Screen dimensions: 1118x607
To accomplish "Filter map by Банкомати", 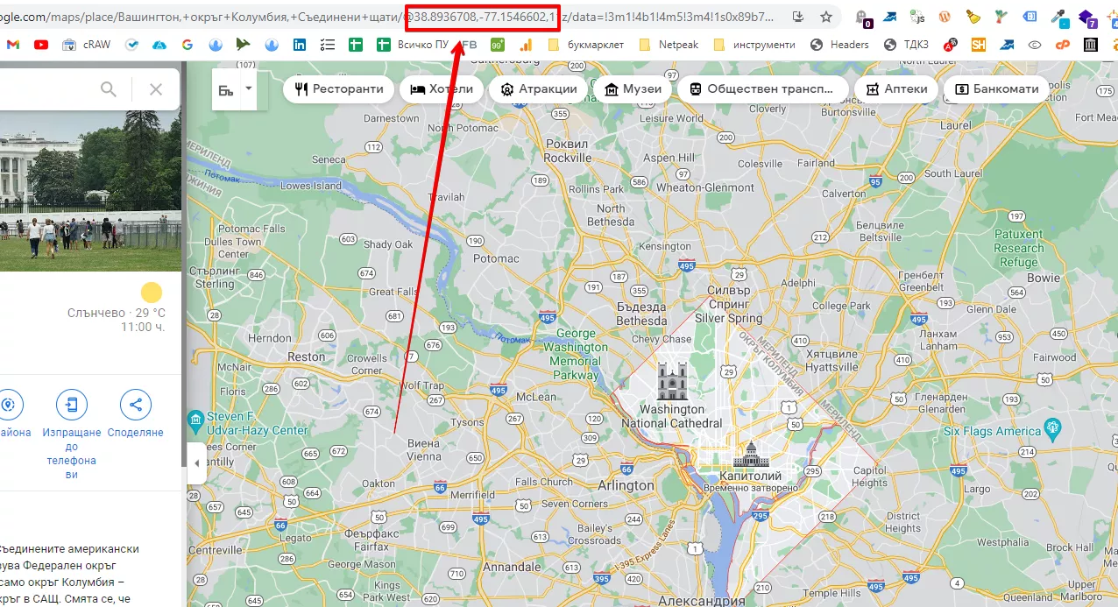I will [996, 88].
